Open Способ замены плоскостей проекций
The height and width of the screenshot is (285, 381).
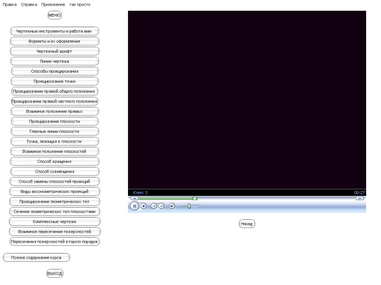(x=55, y=181)
